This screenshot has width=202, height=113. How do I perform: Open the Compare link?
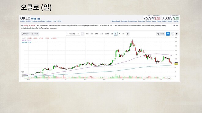click(124, 21)
